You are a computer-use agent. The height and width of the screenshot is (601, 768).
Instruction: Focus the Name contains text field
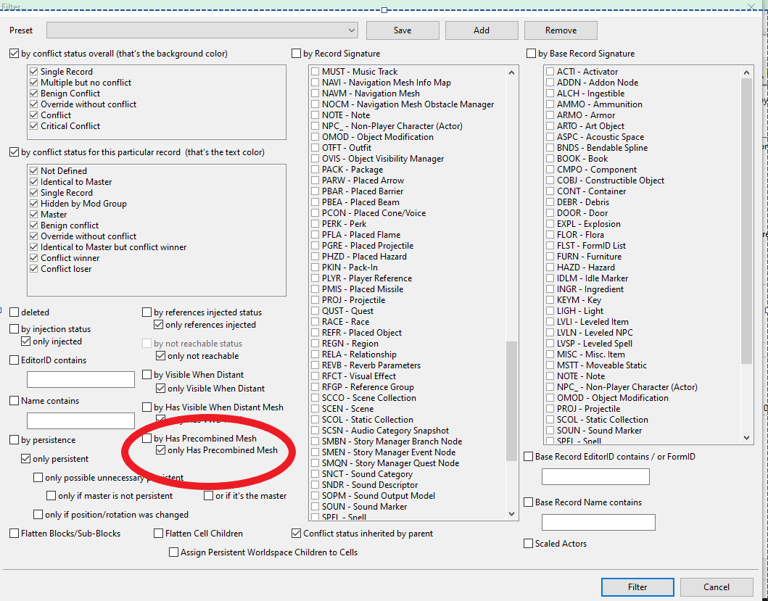click(x=80, y=420)
